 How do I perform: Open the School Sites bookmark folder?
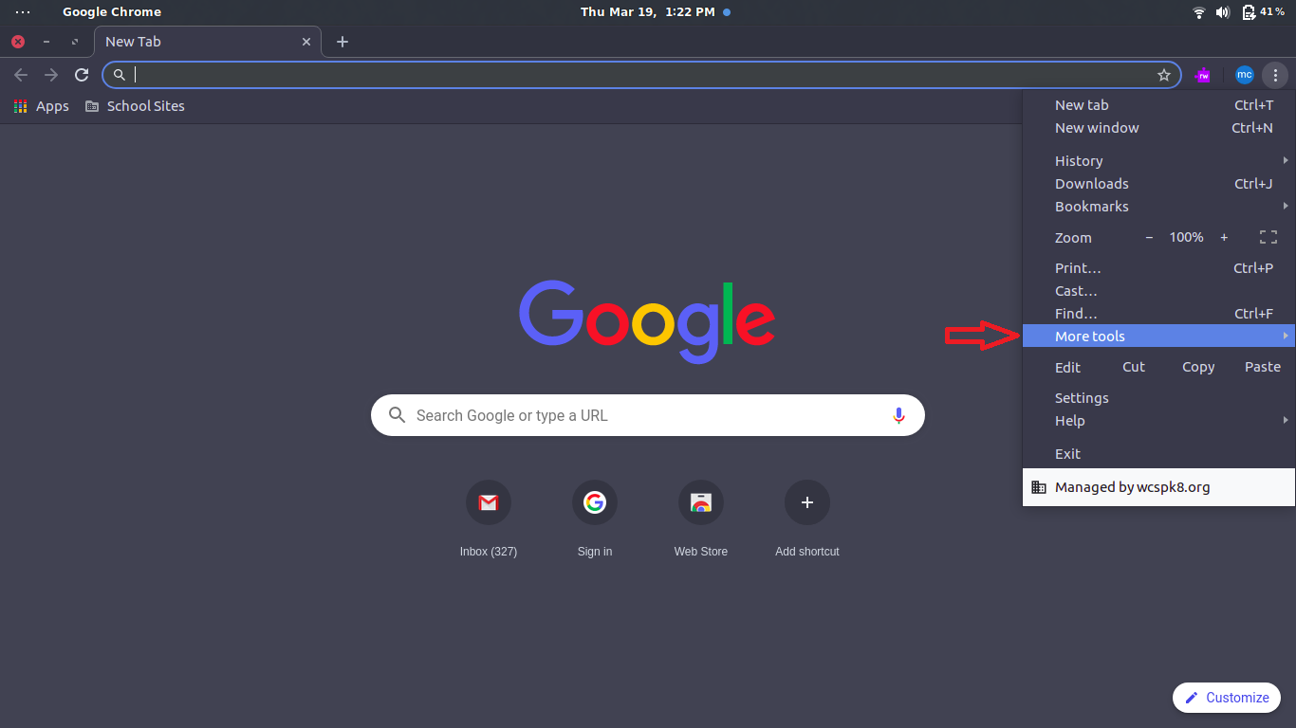point(135,106)
